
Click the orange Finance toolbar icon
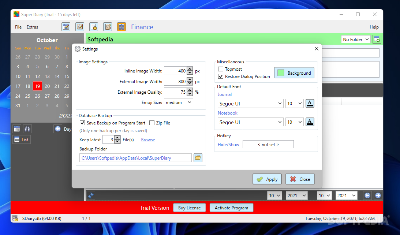pyautogui.click(x=122, y=27)
